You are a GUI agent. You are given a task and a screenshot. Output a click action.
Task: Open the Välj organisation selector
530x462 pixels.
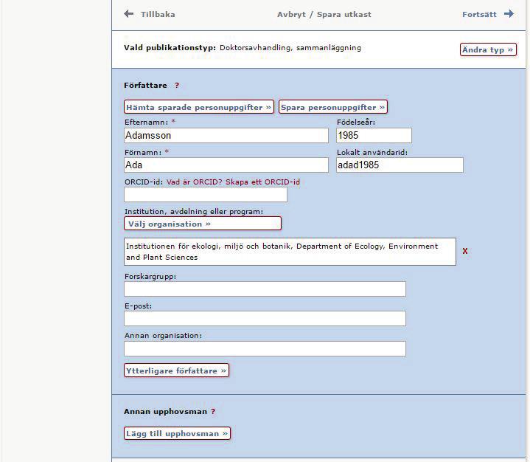pyautogui.click(x=203, y=224)
